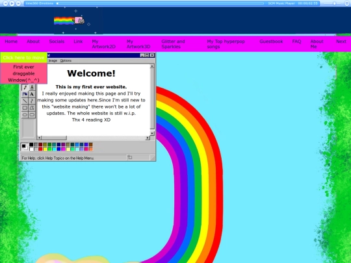351x263 pixels.
Task: Click the music player progress bar
Action: (161, 3)
